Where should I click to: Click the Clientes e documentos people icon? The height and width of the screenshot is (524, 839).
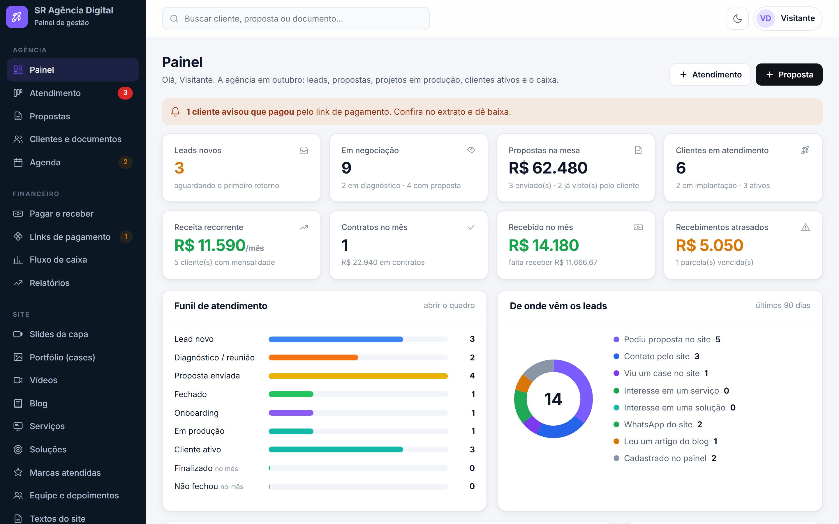(x=18, y=139)
